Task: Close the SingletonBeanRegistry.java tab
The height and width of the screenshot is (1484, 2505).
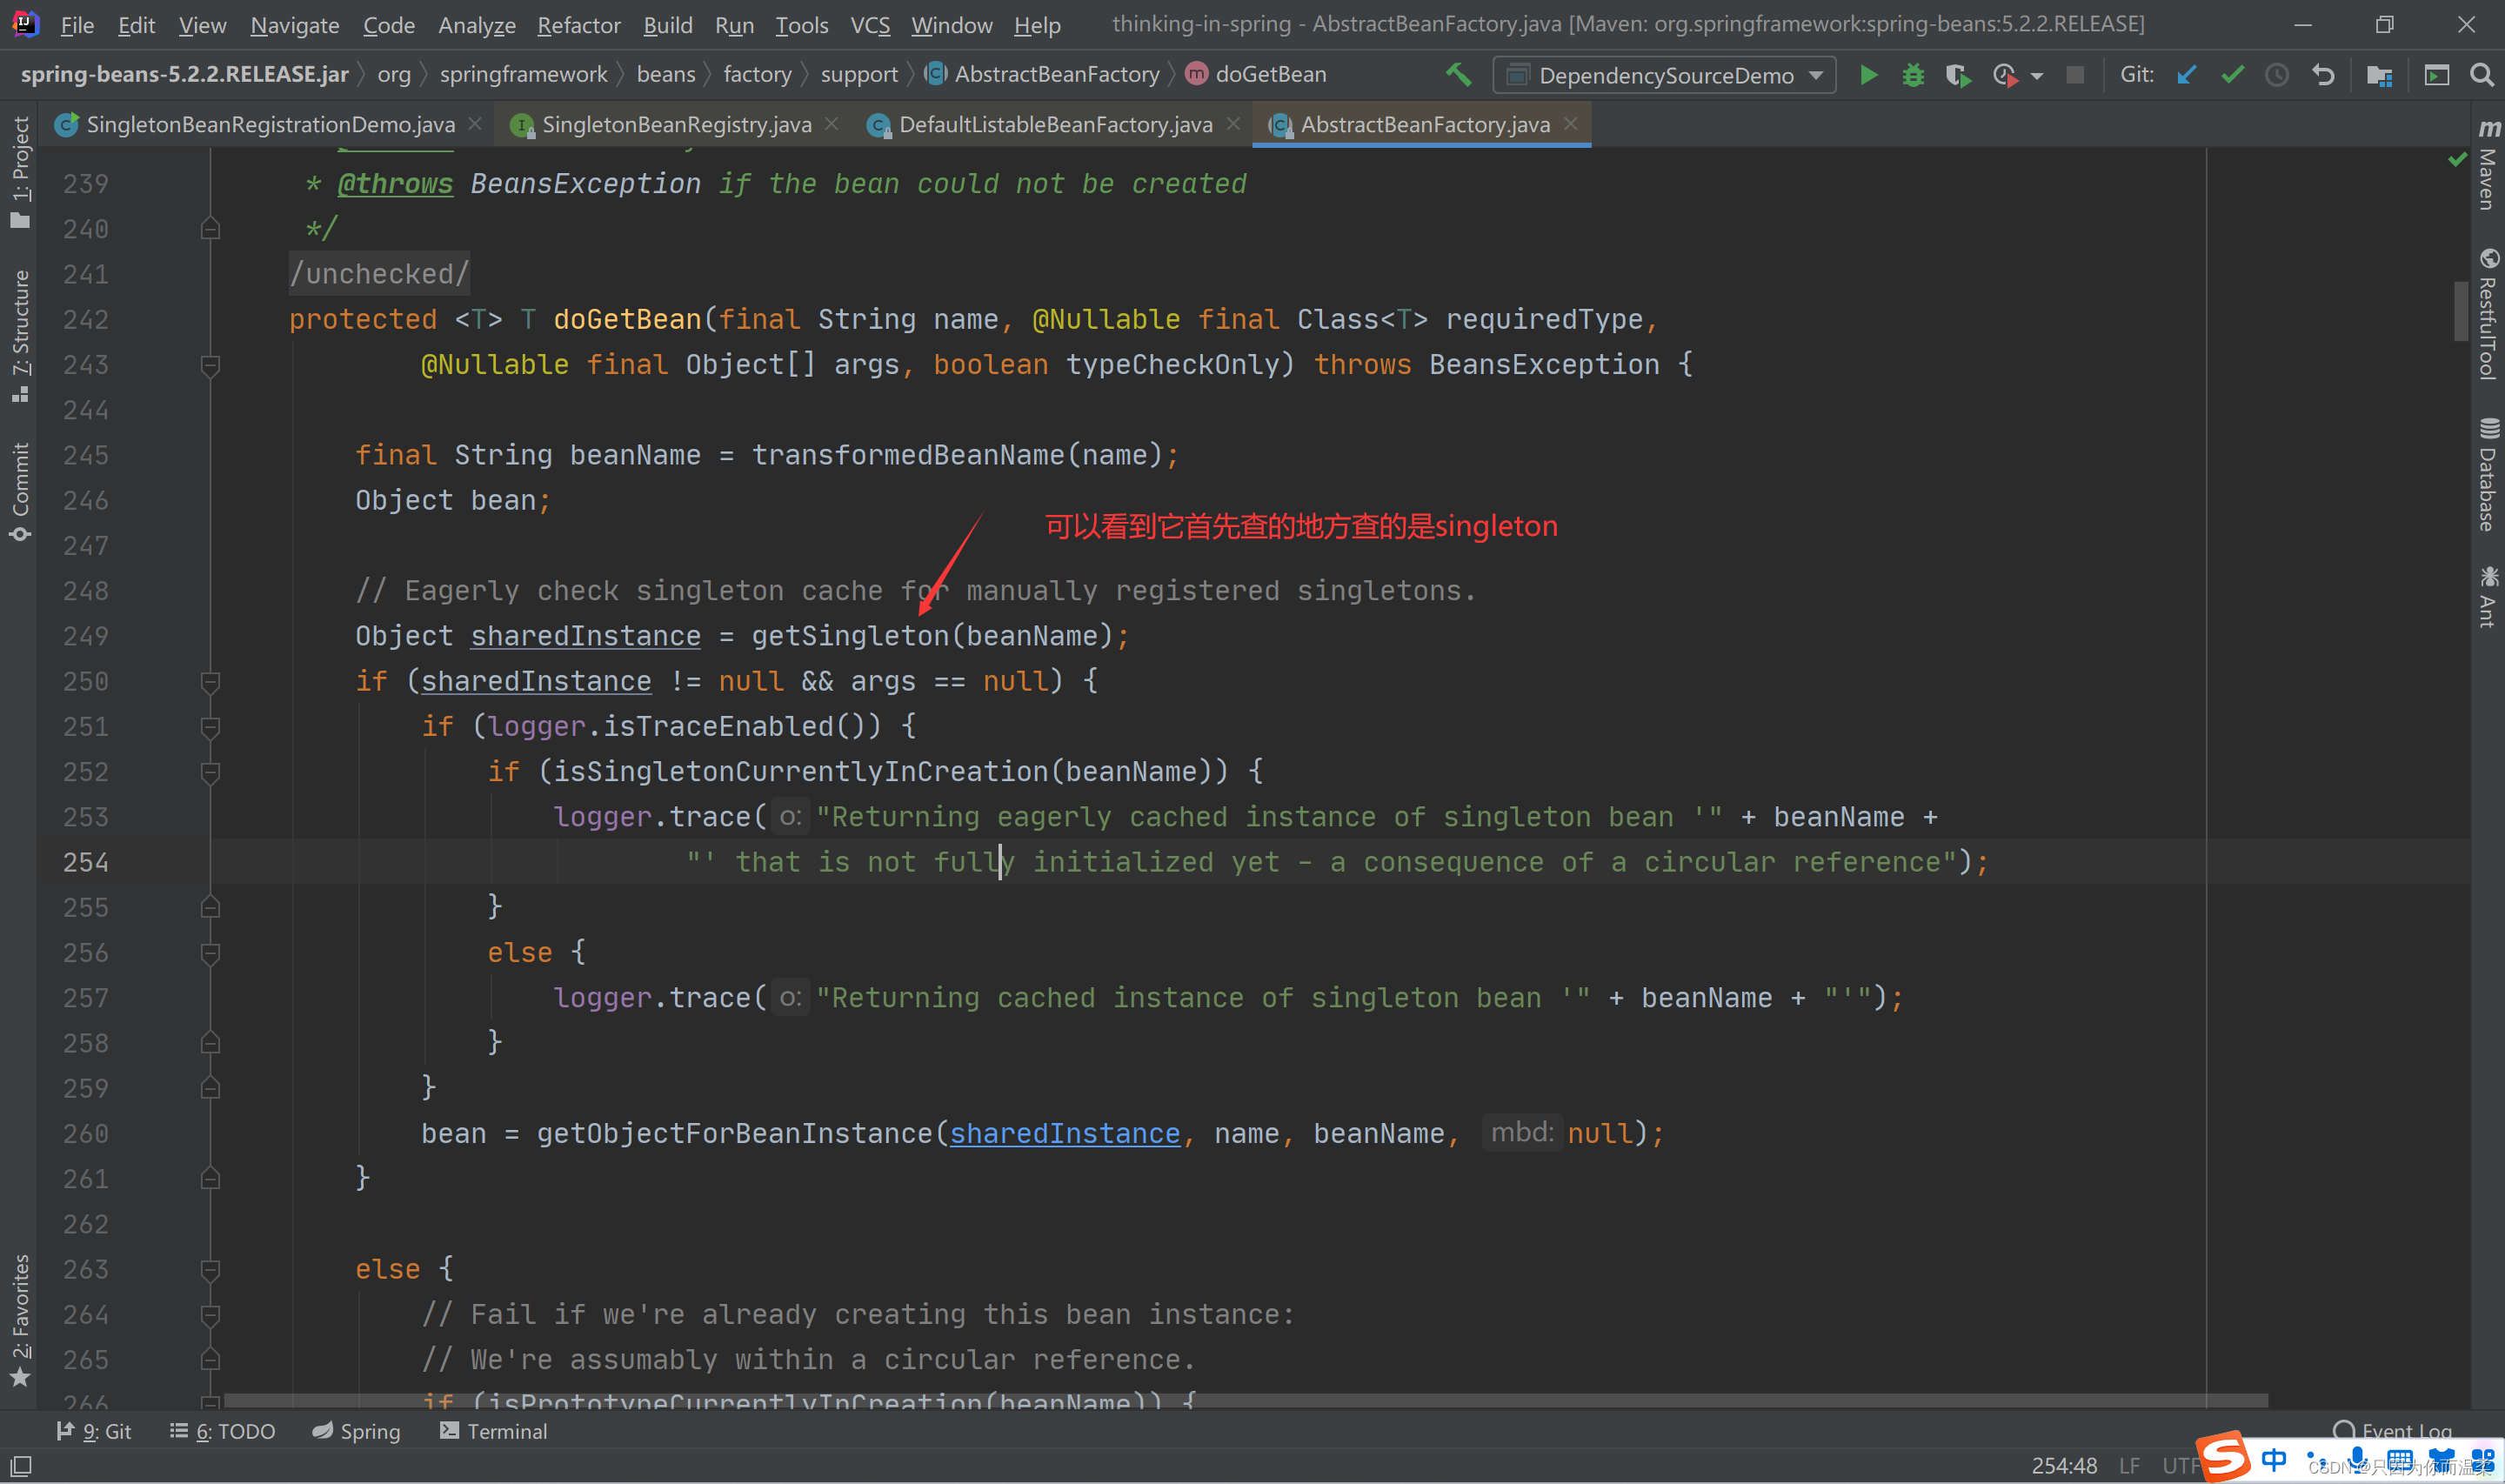Action: click(832, 123)
